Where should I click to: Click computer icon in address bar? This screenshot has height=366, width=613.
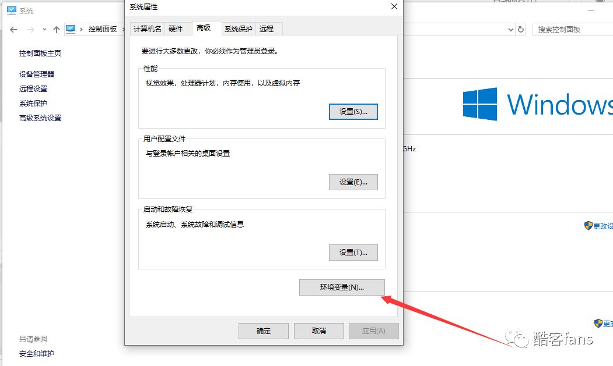pos(71,29)
